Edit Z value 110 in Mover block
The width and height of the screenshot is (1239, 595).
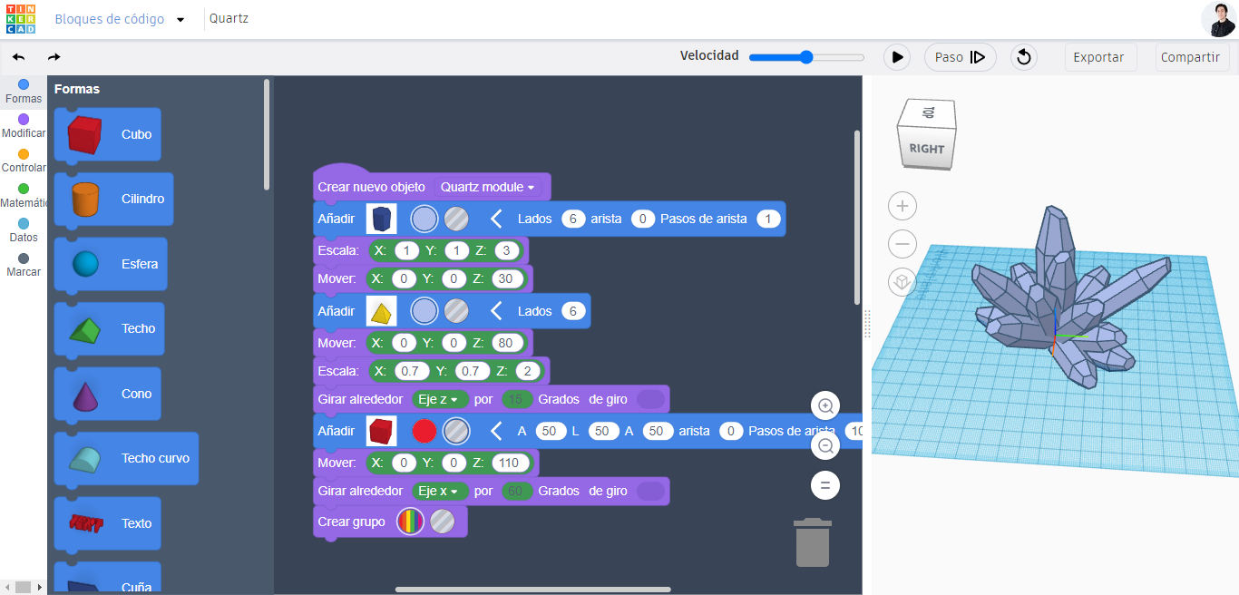[509, 463]
